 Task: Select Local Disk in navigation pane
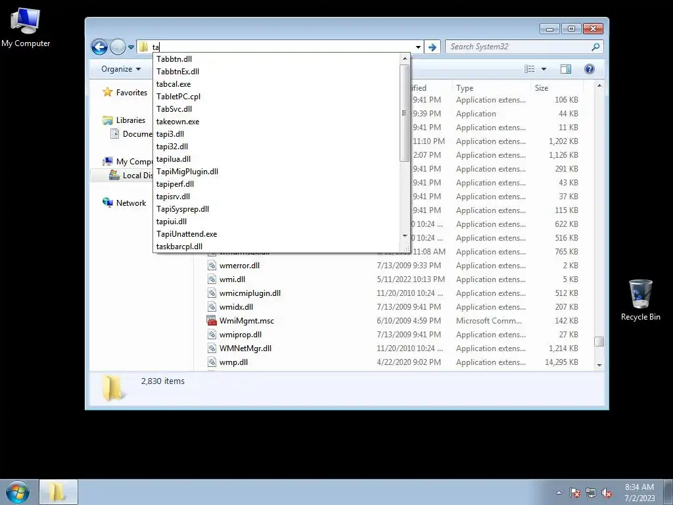[131, 175]
